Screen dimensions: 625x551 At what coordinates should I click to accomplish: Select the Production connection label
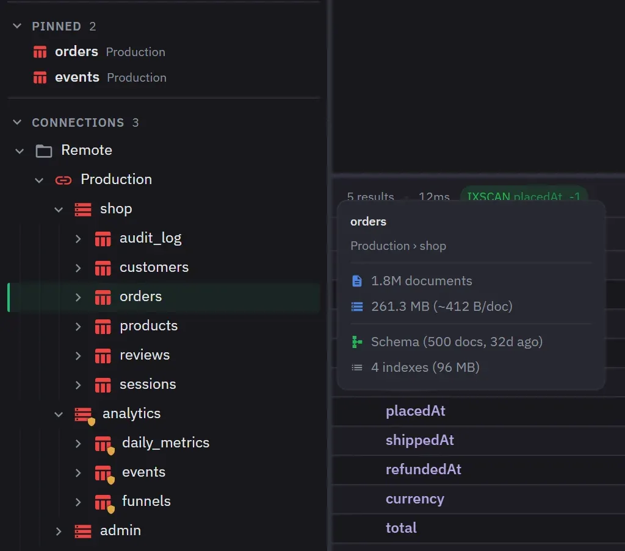[x=117, y=179]
